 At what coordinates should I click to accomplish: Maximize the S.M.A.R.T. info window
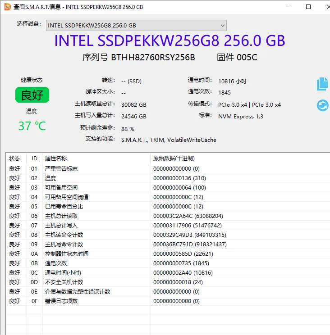click(x=308, y=7)
